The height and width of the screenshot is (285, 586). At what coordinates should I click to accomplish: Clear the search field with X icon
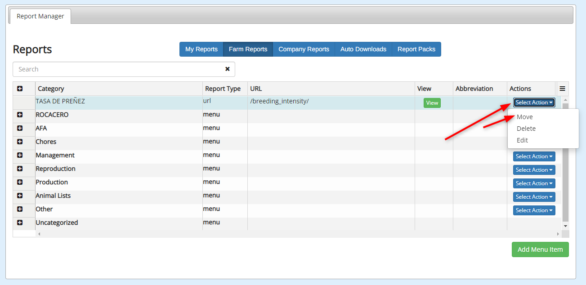pos(227,69)
